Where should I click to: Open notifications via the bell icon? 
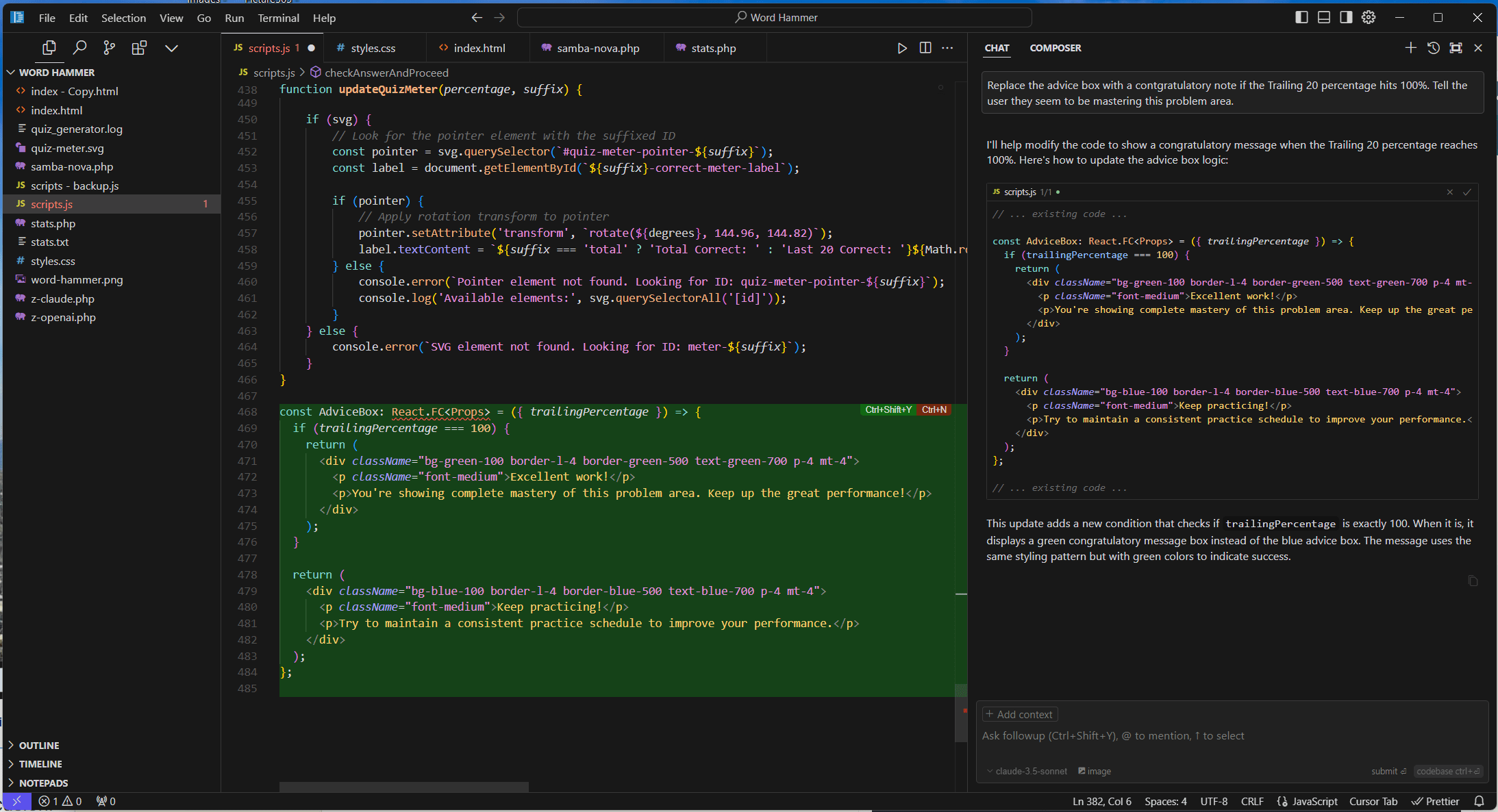tap(1478, 801)
